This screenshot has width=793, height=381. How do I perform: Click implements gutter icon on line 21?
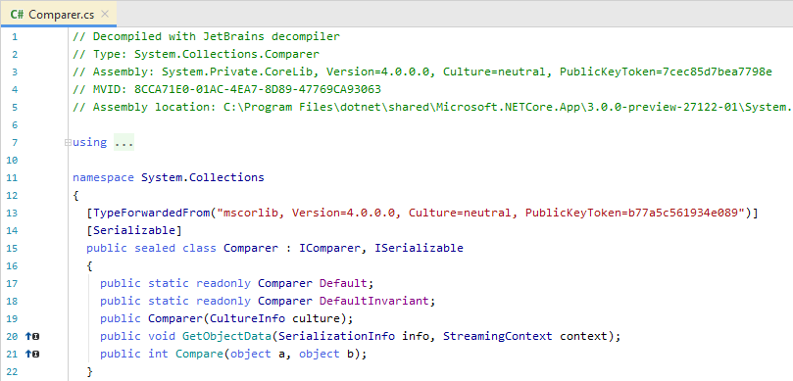(32, 354)
